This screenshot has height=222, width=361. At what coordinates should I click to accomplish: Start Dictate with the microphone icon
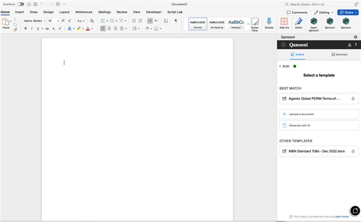click(x=269, y=23)
